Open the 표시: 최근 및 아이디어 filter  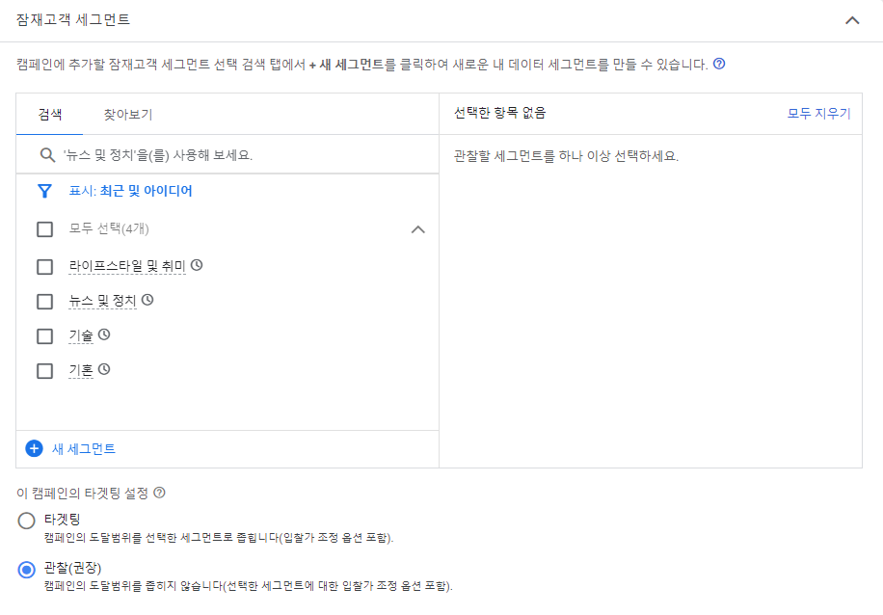tap(130, 191)
